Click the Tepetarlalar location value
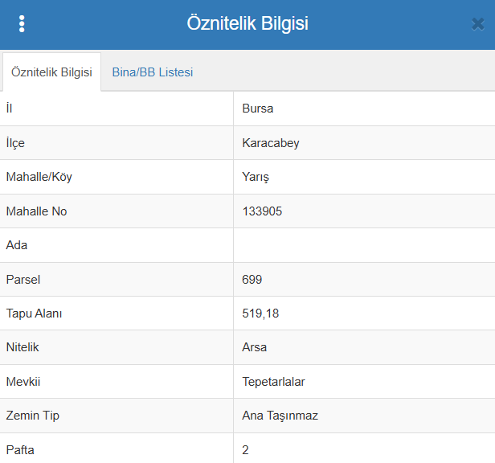Image resolution: width=495 pixels, height=463 pixels. (x=273, y=382)
